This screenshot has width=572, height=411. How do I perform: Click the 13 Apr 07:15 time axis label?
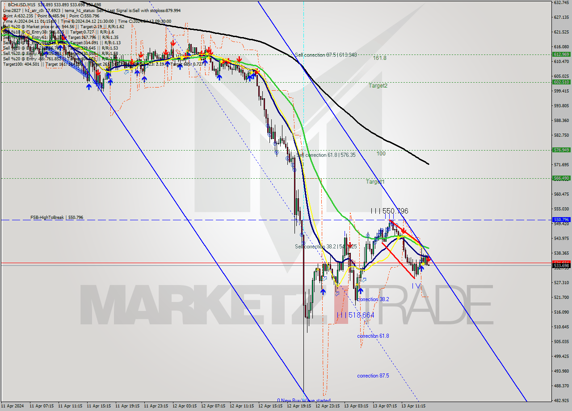(385, 406)
